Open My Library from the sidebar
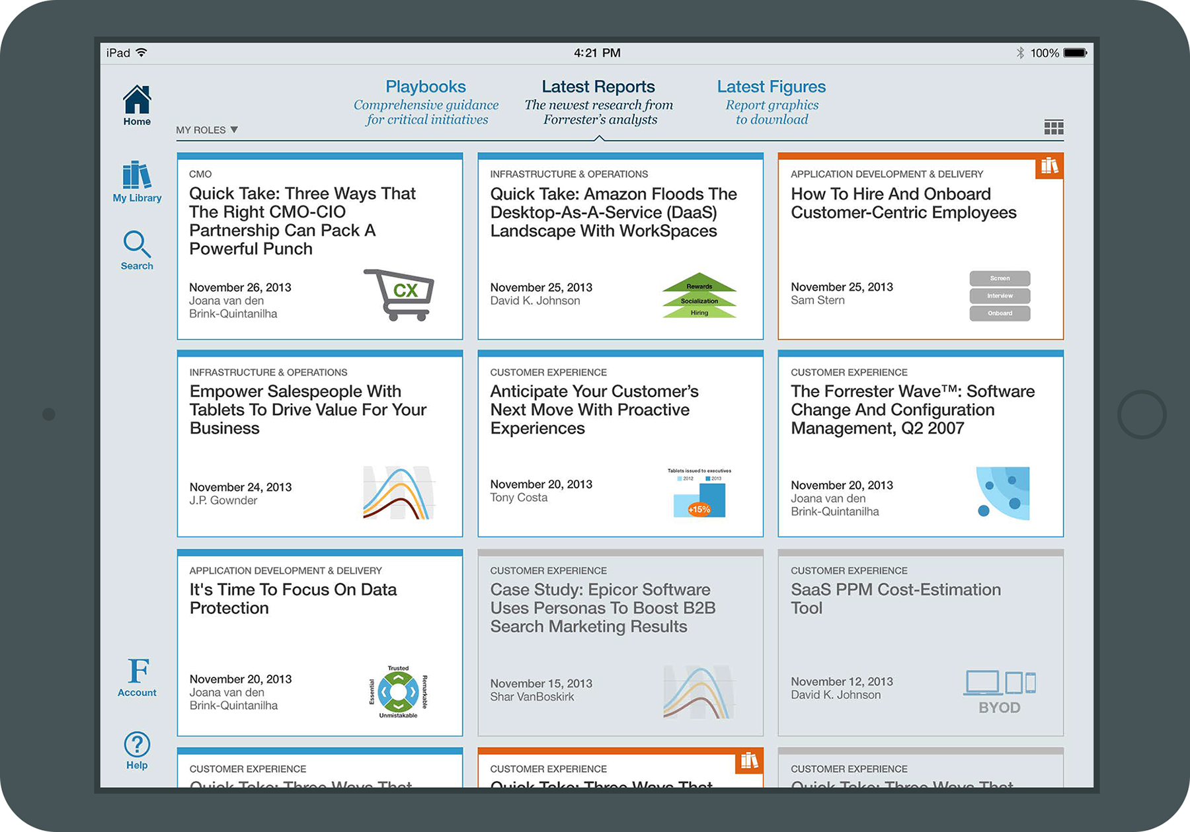Screen dimensions: 1190x832 tap(137, 181)
